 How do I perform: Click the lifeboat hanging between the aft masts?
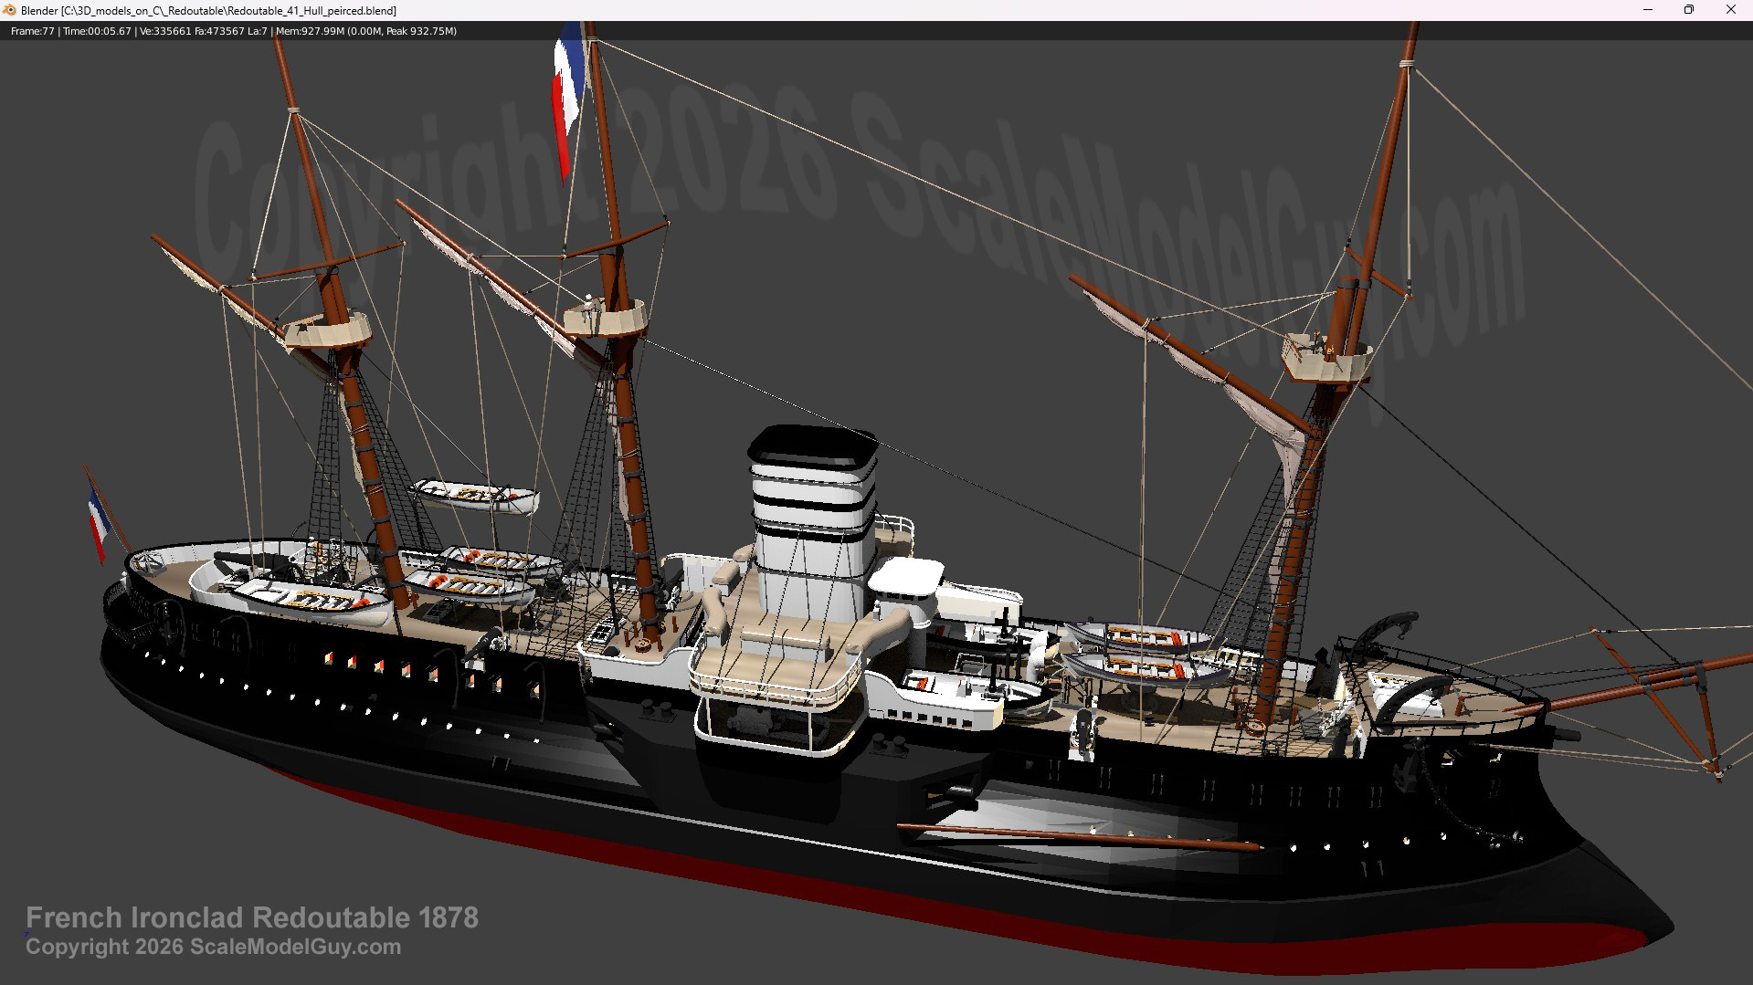[475, 496]
